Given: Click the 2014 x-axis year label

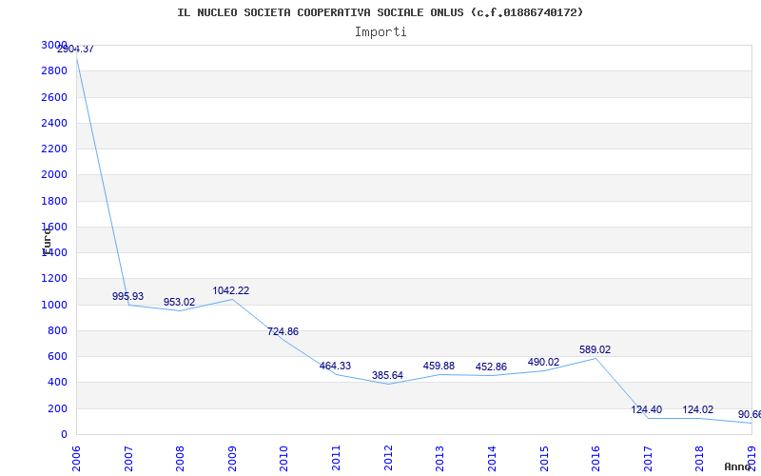Looking at the screenshot, I should click(492, 456).
